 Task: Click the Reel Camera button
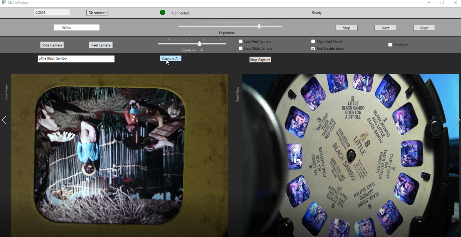[101, 45]
